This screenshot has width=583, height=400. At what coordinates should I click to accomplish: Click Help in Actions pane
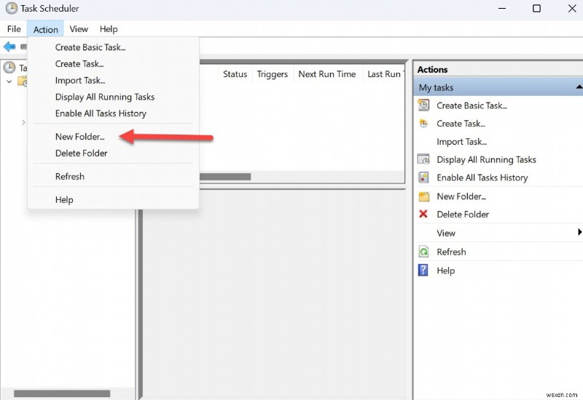[x=445, y=271]
